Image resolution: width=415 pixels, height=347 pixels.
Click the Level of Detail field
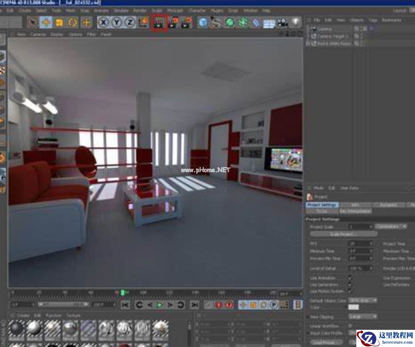(x=360, y=268)
